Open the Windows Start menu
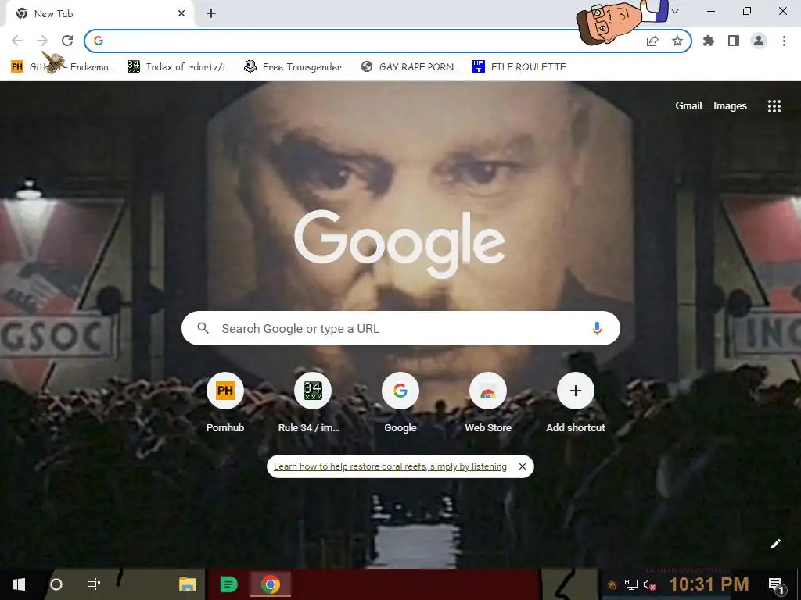Viewport: 801px width, 600px height. (x=19, y=584)
